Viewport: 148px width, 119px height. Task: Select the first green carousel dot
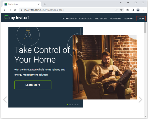pos(67,105)
